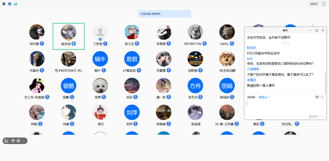The width and height of the screenshot is (329, 161).
Task: Click the 发送(S) send button
Action: point(313,117)
